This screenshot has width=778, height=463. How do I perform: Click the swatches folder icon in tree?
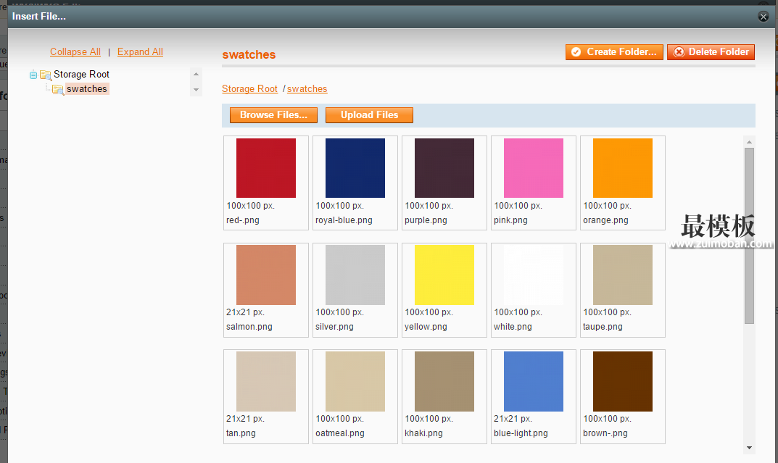pyautogui.click(x=58, y=90)
